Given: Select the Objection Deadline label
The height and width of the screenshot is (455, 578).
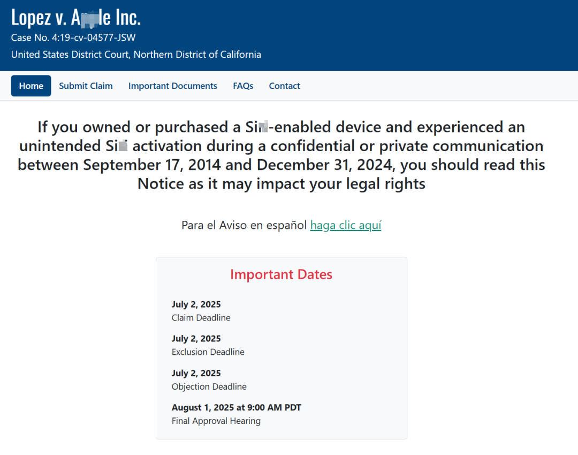Looking at the screenshot, I should pos(209,386).
